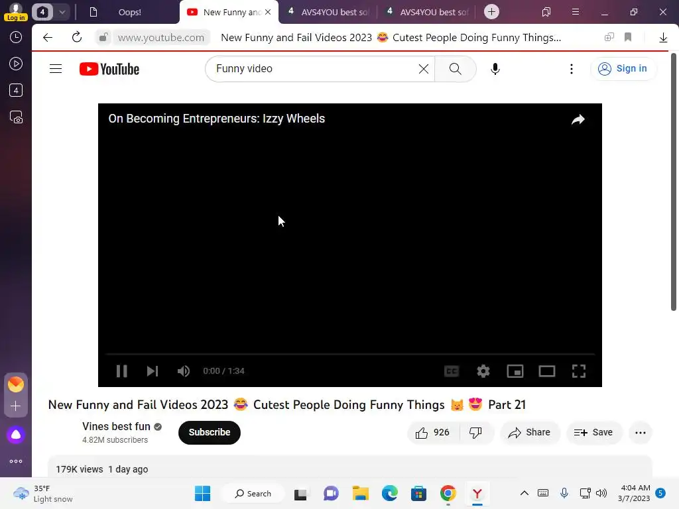Mute the video volume
Image resolution: width=679 pixels, height=509 pixels.
coord(184,371)
